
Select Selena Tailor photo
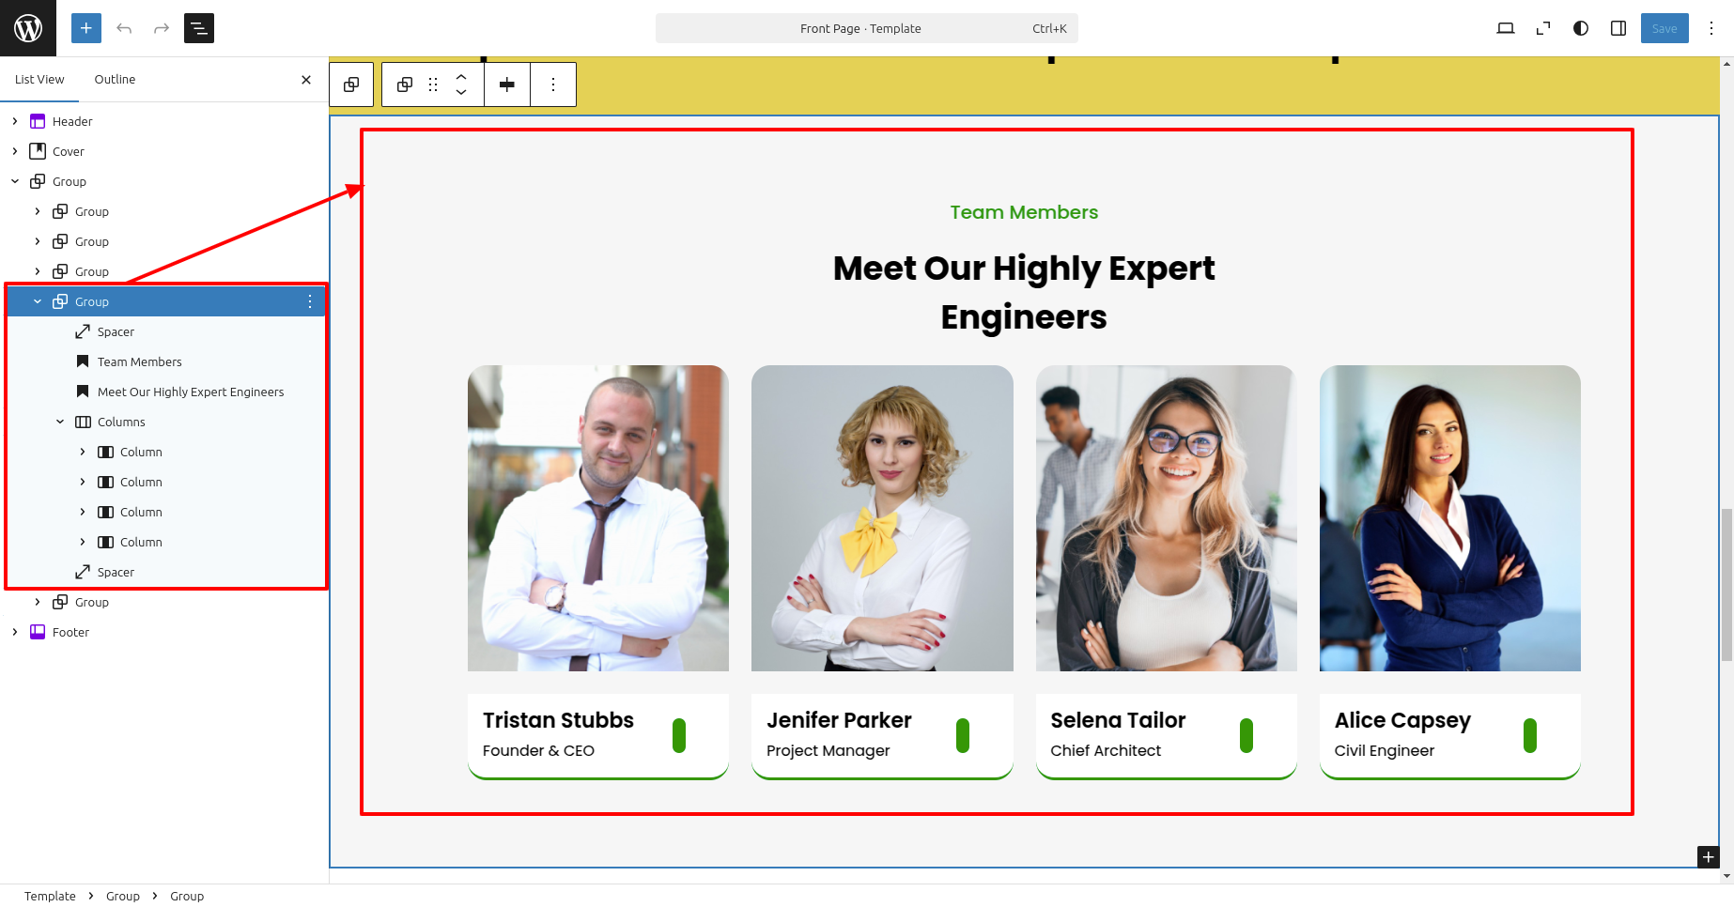point(1167,518)
